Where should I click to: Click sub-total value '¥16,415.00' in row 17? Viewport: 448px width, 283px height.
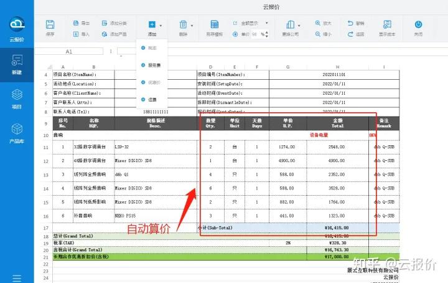click(x=337, y=228)
